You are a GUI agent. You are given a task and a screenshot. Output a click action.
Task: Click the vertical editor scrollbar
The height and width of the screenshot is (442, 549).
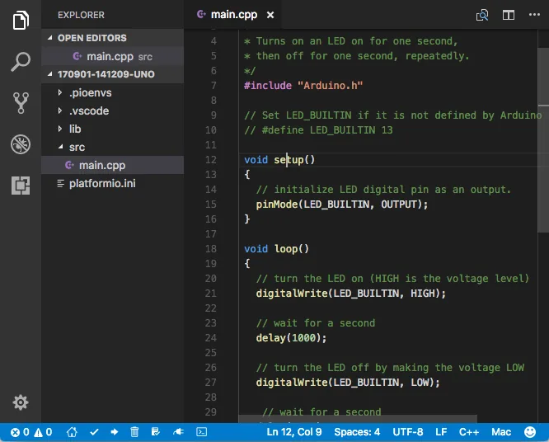point(543,140)
